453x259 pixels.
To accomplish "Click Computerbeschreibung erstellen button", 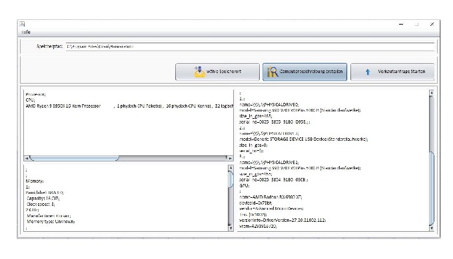I will 305,72.
